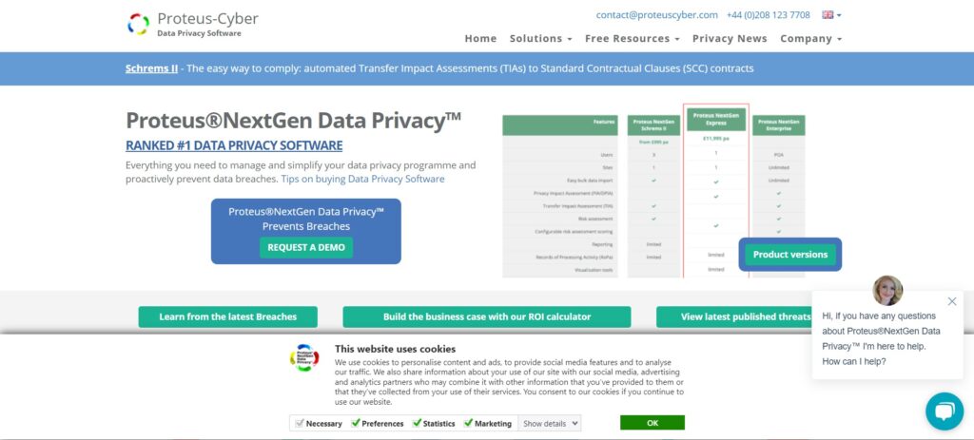Viewport: 974px width, 440px height.
Task: Click the contact@proteuscyber.com email link
Action: (656, 15)
